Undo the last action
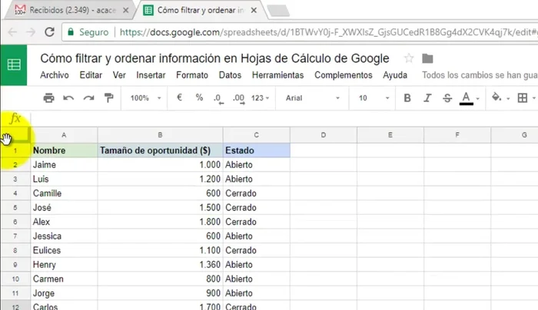The image size is (538, 310). [68, 98]
